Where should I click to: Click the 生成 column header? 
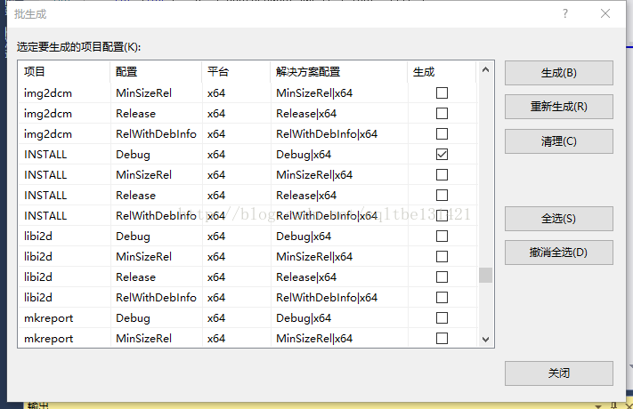(x=442, y=72)
